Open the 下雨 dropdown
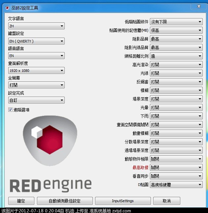 (176, 116)
